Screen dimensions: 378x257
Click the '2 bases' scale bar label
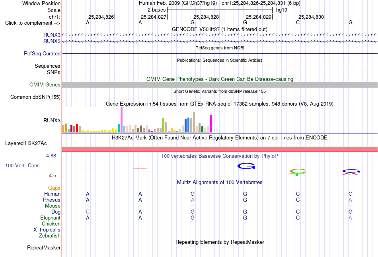pyautogui.click(x=157, y=10)
